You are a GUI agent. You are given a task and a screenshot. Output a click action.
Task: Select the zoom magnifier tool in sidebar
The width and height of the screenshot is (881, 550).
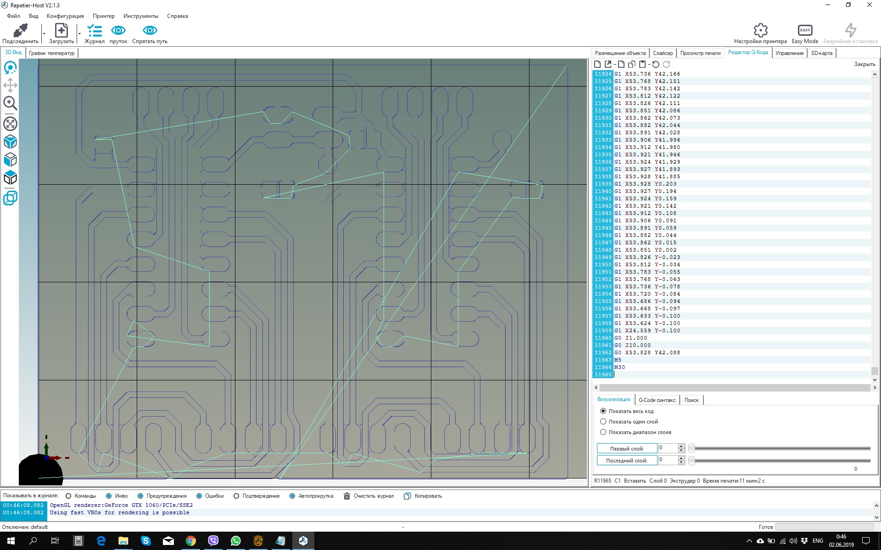(10, 104)
